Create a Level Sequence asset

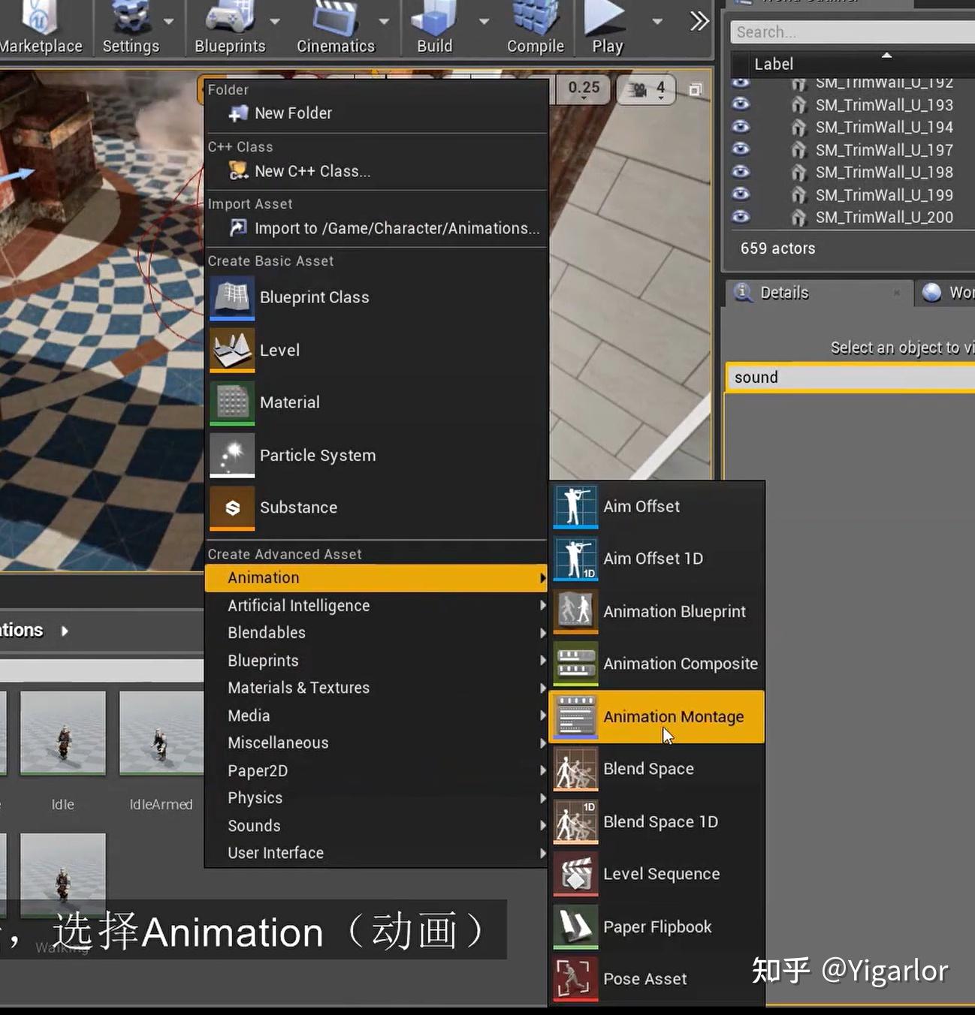[x=657, y=874]
